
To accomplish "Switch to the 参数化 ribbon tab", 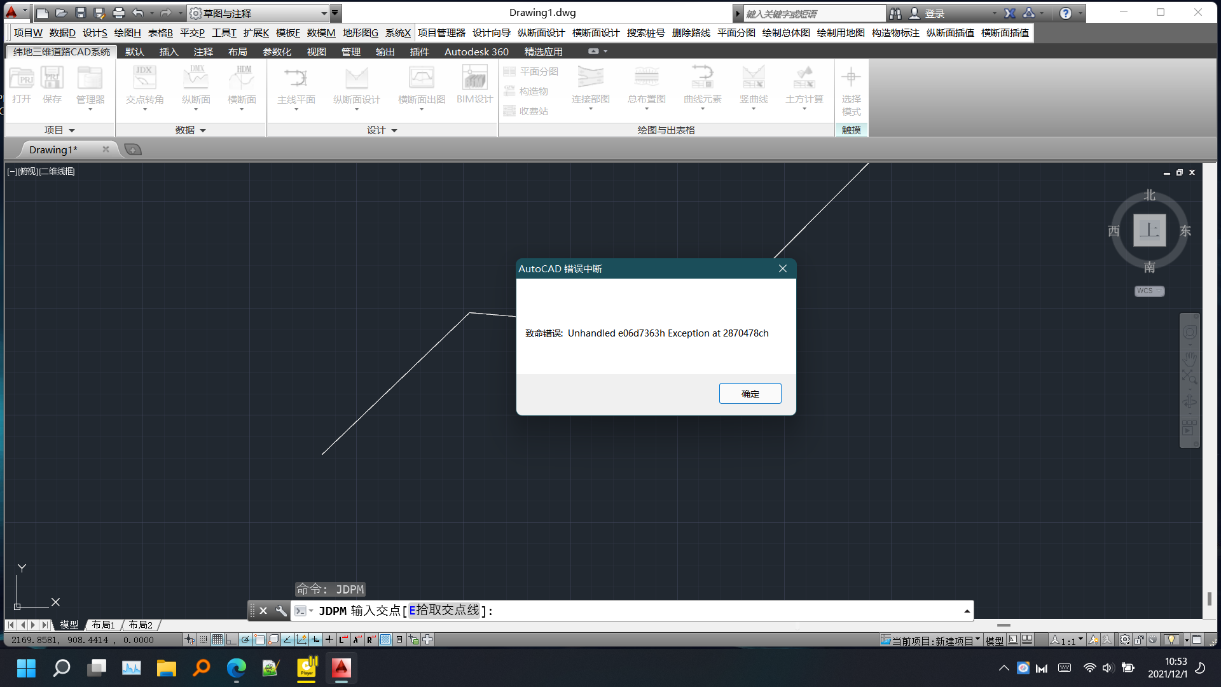I will (x=277, y=52).
